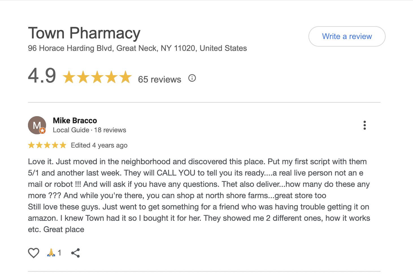This screenshot has height=277, width=413.
Task: Click the last star of the 4.9 rating
Action: pos(125,77)
